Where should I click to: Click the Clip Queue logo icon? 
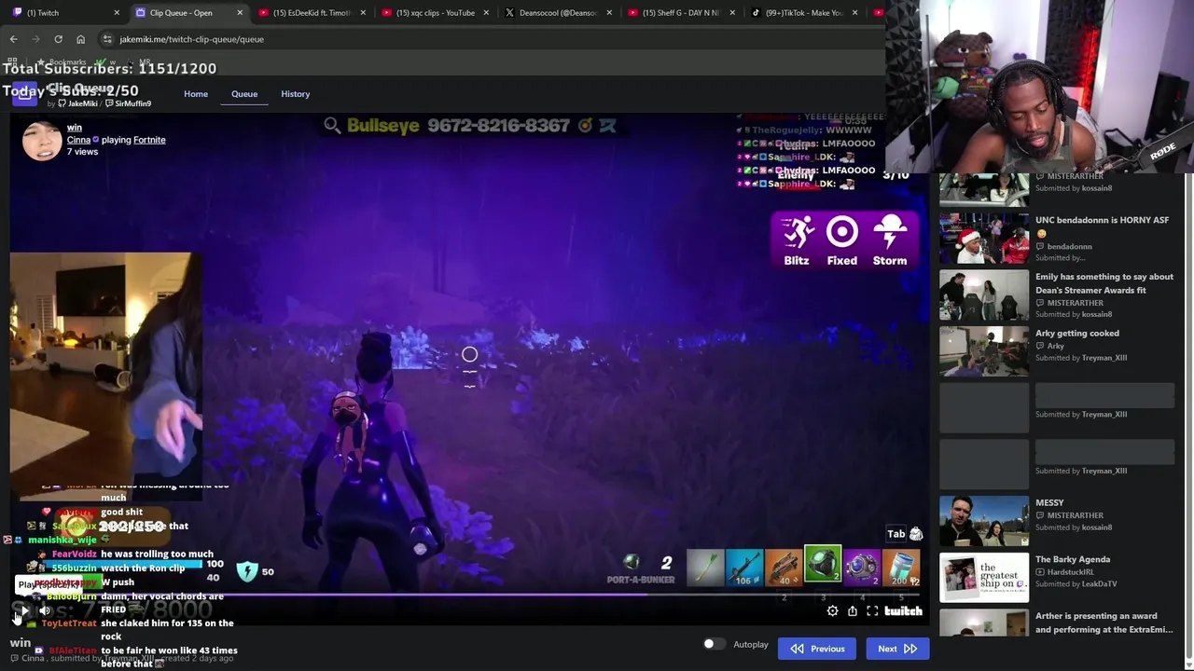point(24,93)
